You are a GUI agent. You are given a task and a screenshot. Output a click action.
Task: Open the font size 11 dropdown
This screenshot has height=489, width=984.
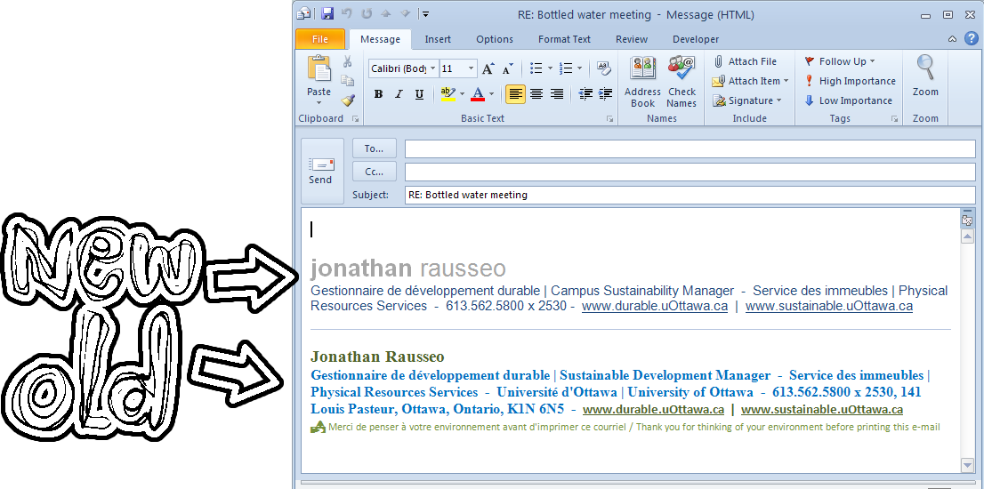coord(472,68)
